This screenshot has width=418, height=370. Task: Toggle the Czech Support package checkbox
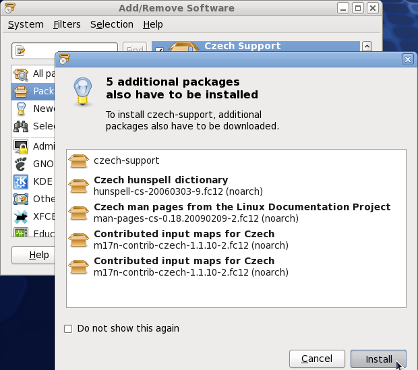click(x=158, y=50)
